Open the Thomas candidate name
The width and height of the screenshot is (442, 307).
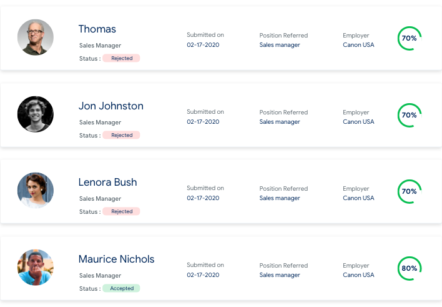[97, 29]
